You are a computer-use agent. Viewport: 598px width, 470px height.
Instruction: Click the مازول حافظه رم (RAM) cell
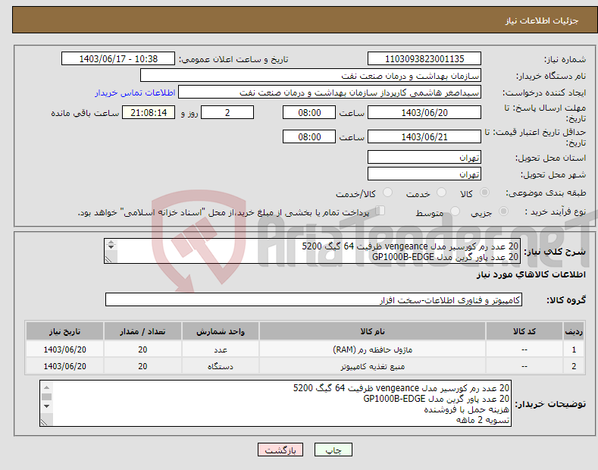372,349
